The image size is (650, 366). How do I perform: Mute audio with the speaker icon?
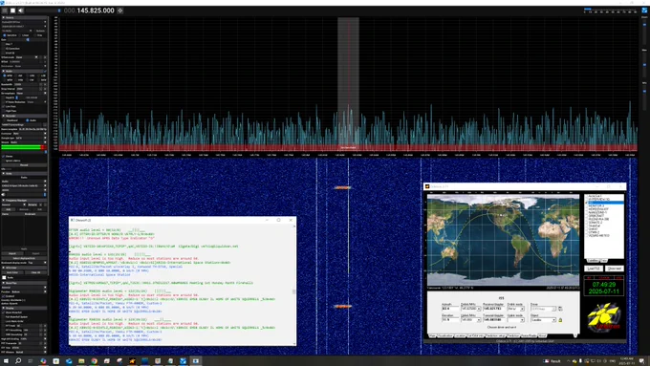click(x=21, y=11)
